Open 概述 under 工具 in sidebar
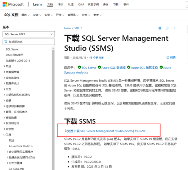This screenshot has height=170, width=188. coord(12,140)
